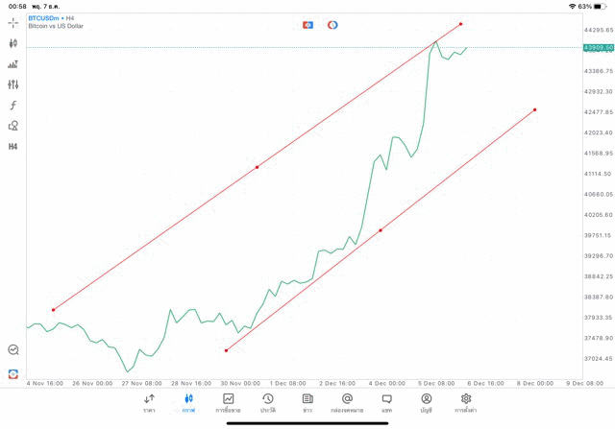Image resolution: width=615 pixels, height=429 pixels.
Task: Open the กล่องจดหมาย mailbox tab
Action: coord(347,402)
